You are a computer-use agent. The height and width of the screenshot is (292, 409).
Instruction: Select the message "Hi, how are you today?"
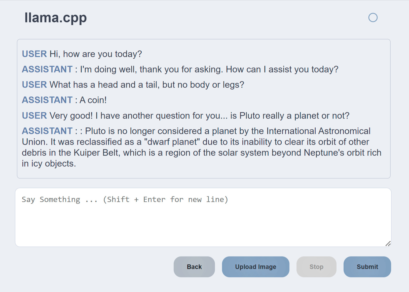(96, 54)
